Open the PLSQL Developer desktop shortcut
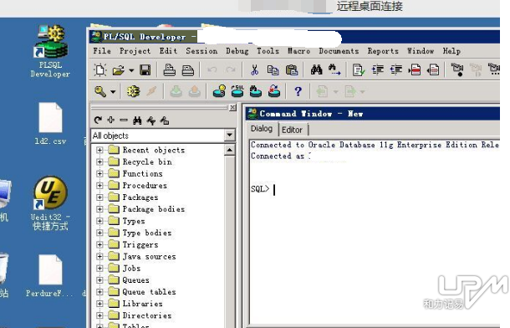510x328 pixels. point(51,51)
